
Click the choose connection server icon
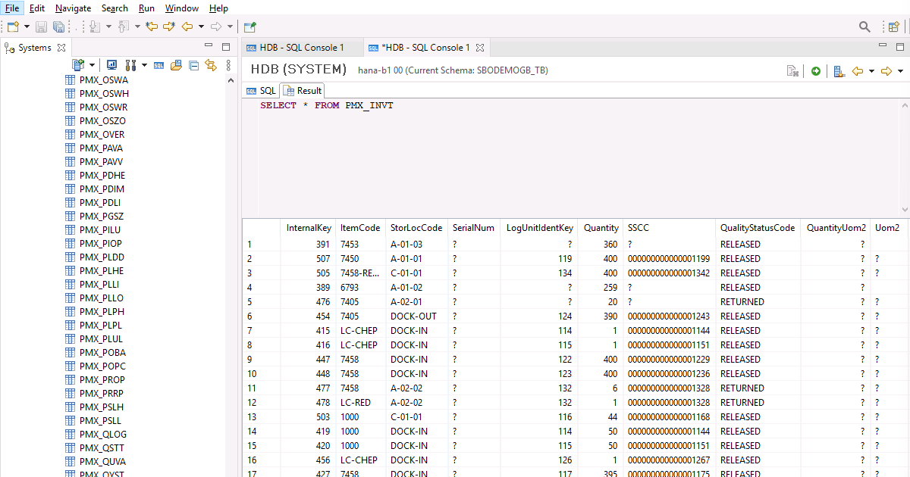(x=839, y=71)
